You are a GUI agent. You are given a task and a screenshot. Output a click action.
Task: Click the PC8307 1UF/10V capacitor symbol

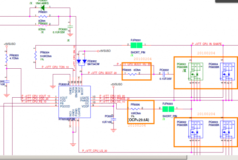click(x=113, y=119)
